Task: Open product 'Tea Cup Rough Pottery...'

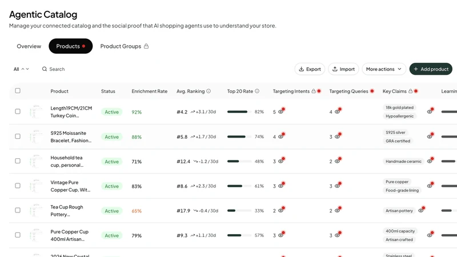Action: [x=67, y=211]
